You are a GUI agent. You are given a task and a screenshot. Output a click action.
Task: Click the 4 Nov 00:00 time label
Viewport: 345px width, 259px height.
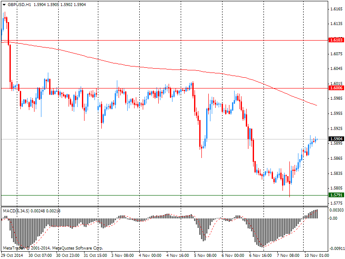[x=150, y=255]
